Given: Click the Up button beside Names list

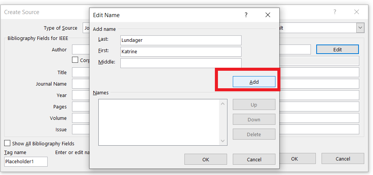Looking at the screenshot, I should pos(254,105).
